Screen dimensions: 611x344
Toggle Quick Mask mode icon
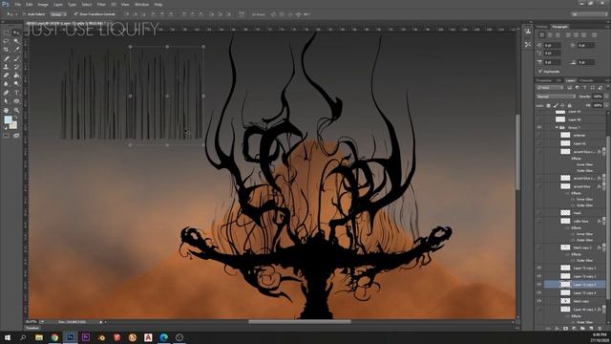point(7,136)
